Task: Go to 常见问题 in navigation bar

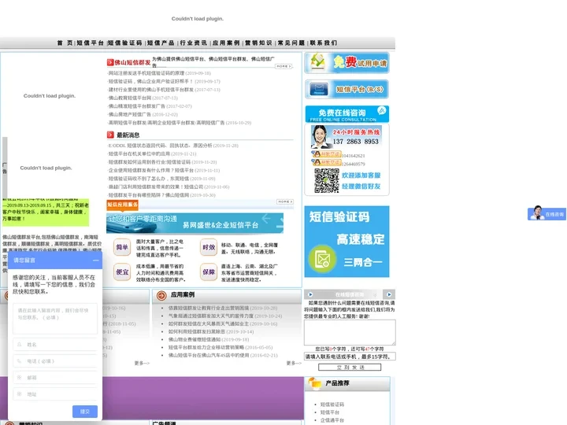Action: pos(291,42)
